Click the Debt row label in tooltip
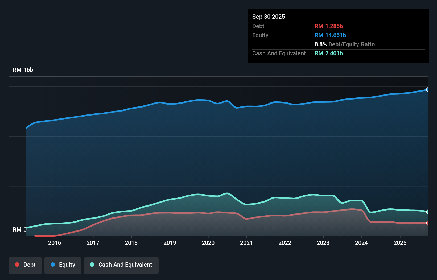The width and height of the screenshot is (437, 280). tap(258, 26)
